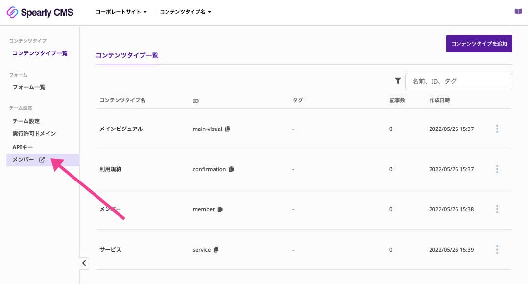
Task: Expand the コーポレートサイト dropdown
Action: (121, 12)
